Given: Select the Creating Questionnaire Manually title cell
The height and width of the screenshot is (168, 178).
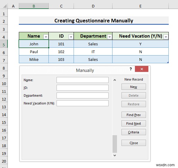Looking at the screenshot, I should tap(94, 21).
